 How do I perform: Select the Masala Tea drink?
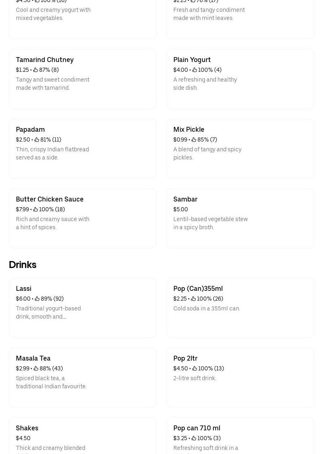82,377
